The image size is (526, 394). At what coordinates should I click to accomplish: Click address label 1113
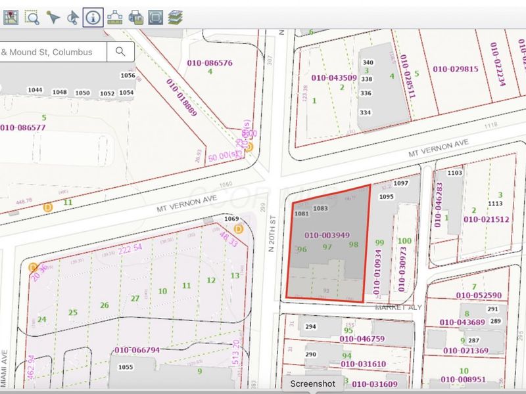tap(495, 204)
